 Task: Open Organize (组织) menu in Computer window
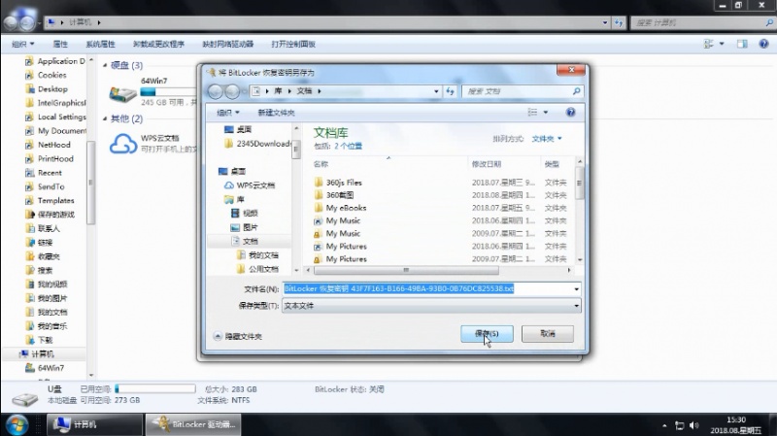(x=22, y=44)
